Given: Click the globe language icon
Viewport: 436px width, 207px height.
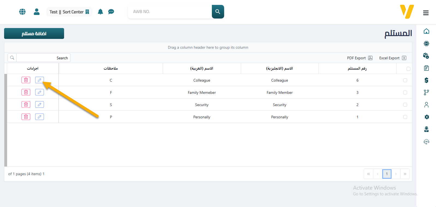Looking at the screenshot, I should click(x=22, y=12).
